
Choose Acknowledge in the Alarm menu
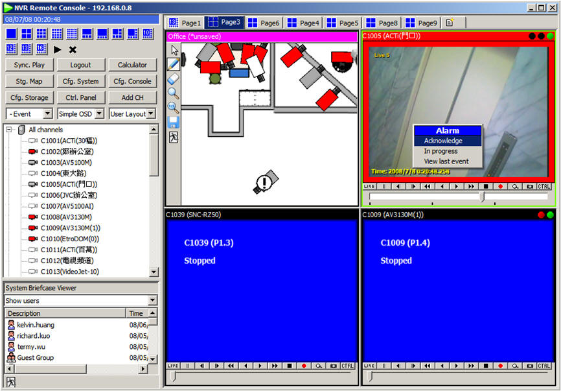click(x=443, y=141)
